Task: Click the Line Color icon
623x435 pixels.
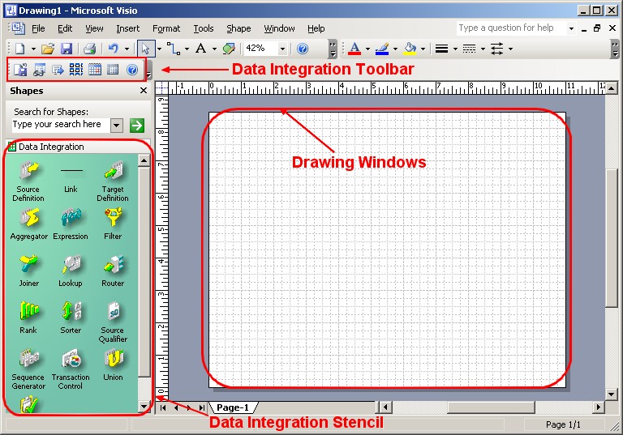Action: 382,49
